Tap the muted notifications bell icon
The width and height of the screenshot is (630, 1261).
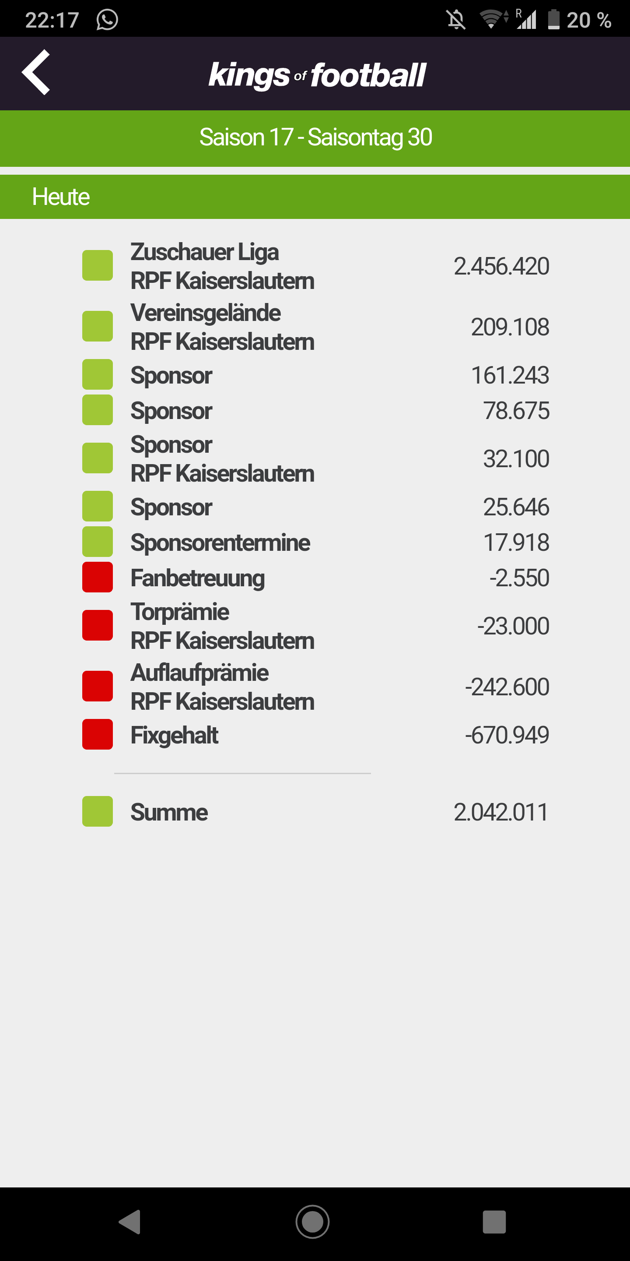(456, 20)
